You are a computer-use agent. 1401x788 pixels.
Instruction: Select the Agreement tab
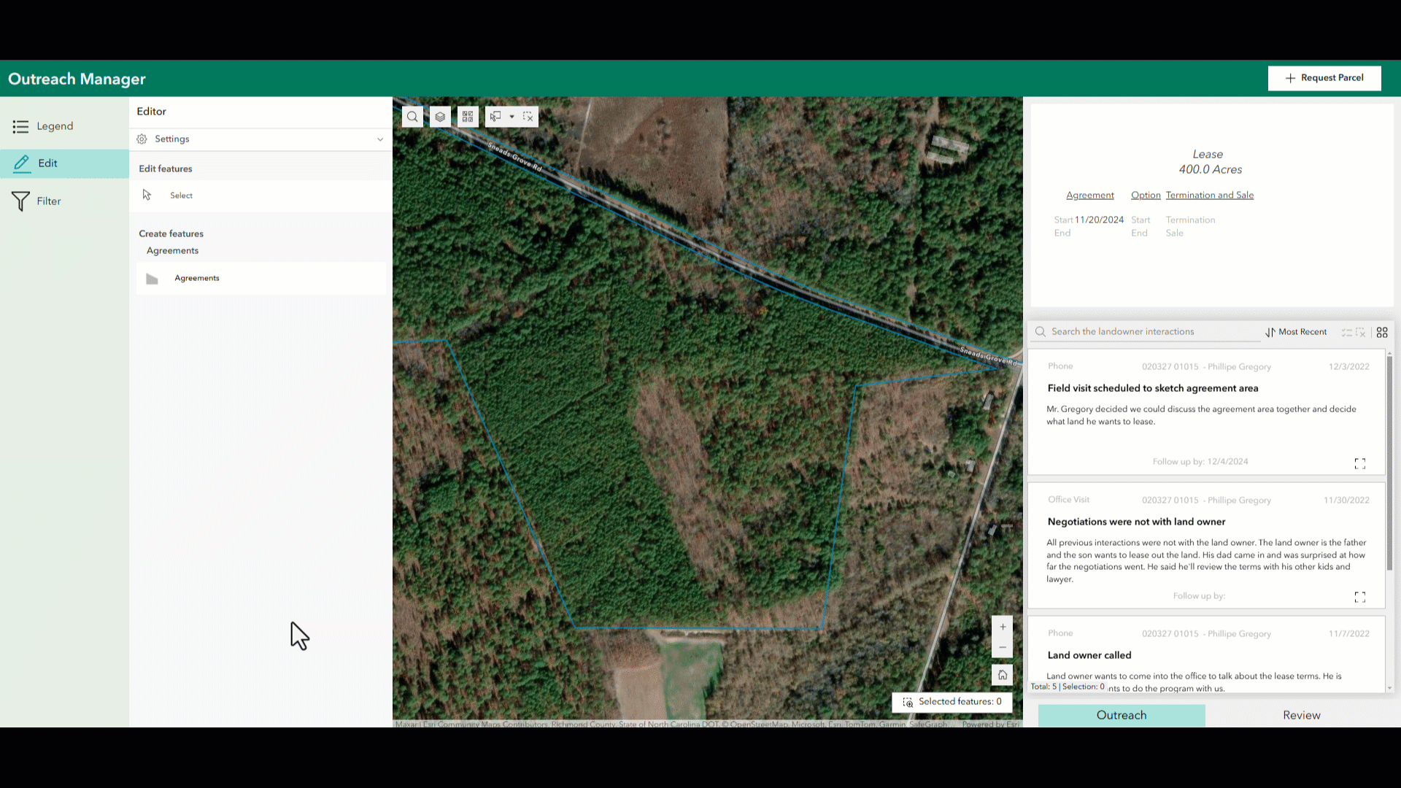(x=1090, y=196)
